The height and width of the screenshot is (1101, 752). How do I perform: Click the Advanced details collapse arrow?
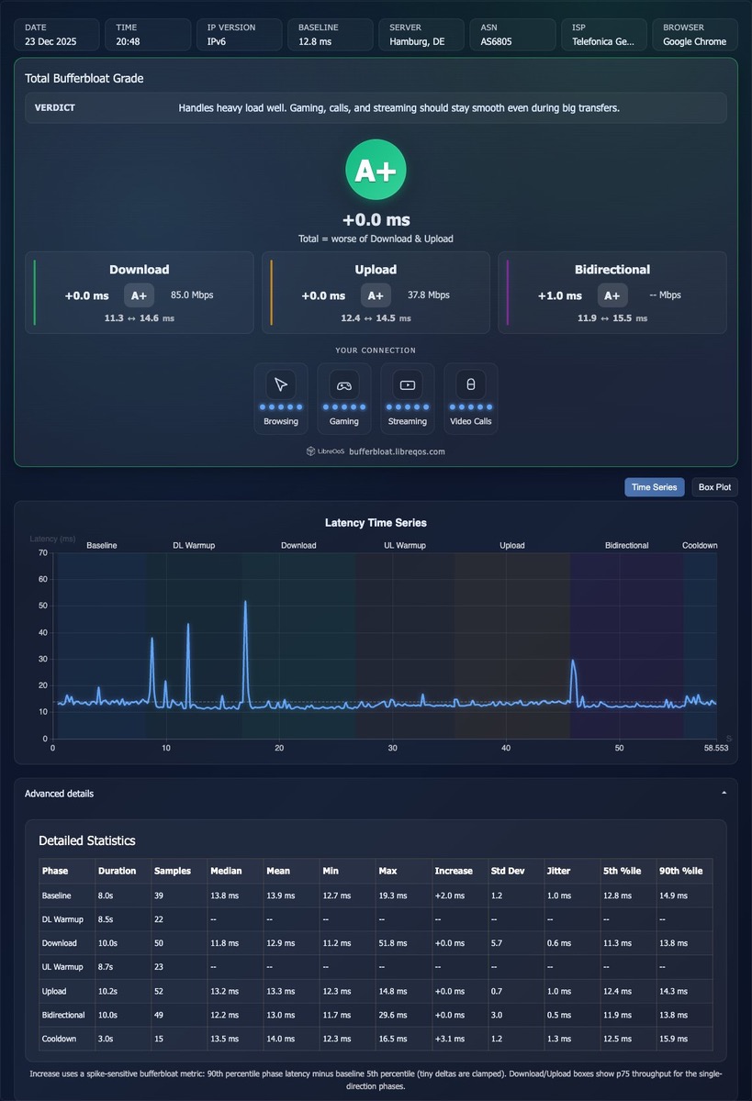[x=724, y=794]
